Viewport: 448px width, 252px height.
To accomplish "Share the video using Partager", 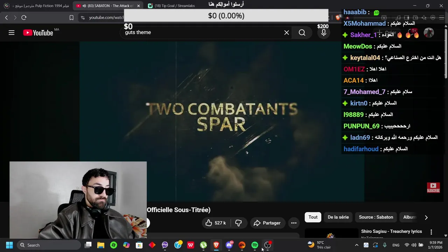I will 267,223.
